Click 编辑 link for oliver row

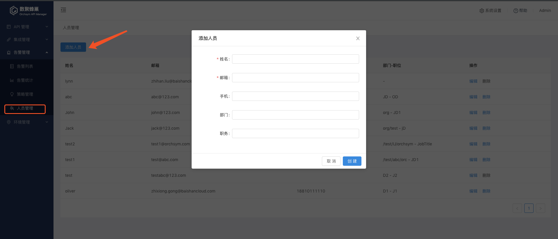(473, 191)
